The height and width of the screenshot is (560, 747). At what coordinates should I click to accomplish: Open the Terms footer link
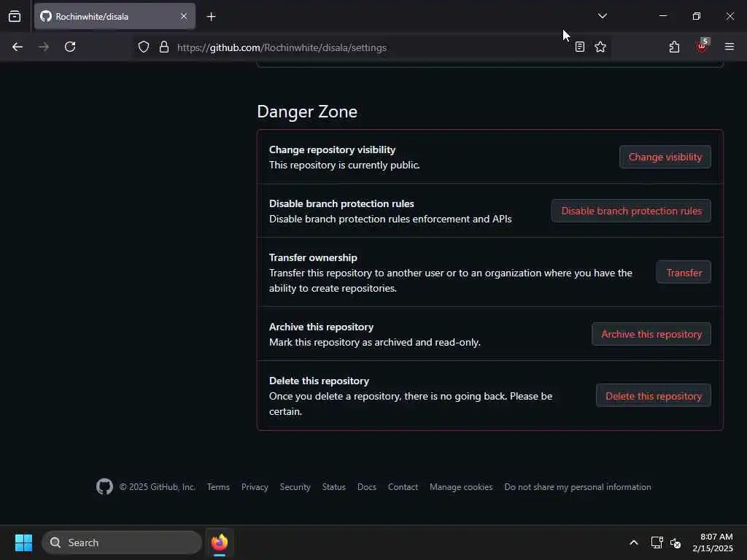click(x=218, y=487)
